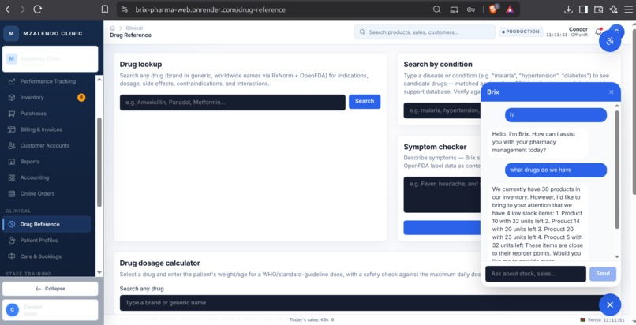This screenshot has width=636, height=325.
Task: Open the browser hamburger menu
Action: [628, 9]
